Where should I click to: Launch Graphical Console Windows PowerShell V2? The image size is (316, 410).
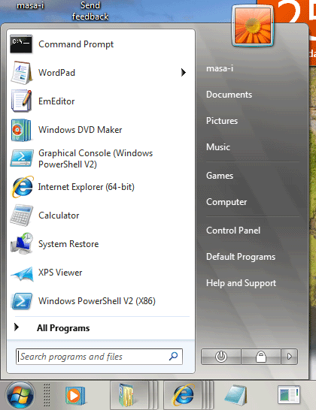(101, 158)
